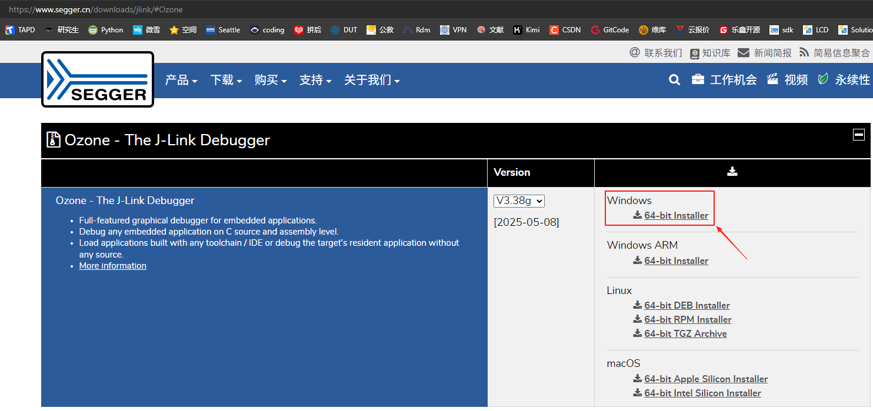Download 64-bit Apple Silicon Installer
Screen dimensions: 873x411
coord(705,379)
